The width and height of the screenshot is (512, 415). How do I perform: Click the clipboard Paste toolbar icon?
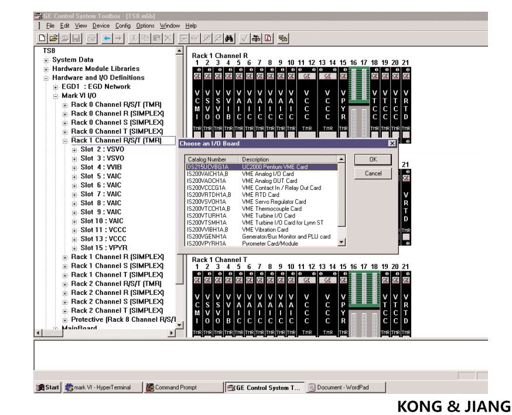(x=157, y=38)
